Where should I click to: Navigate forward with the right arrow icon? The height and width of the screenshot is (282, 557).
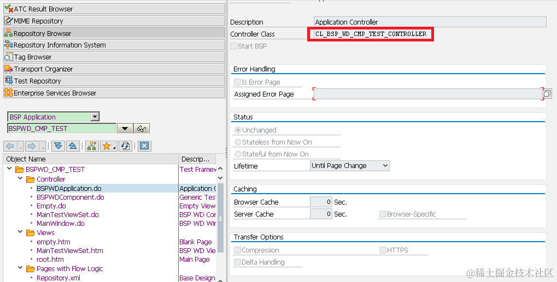(32, 146)
